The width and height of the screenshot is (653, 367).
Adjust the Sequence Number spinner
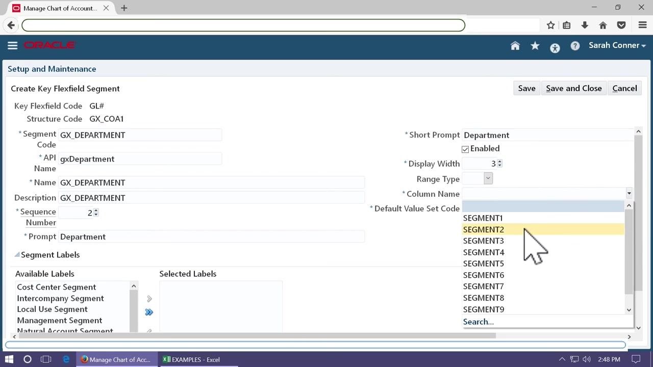pos(96,213)
